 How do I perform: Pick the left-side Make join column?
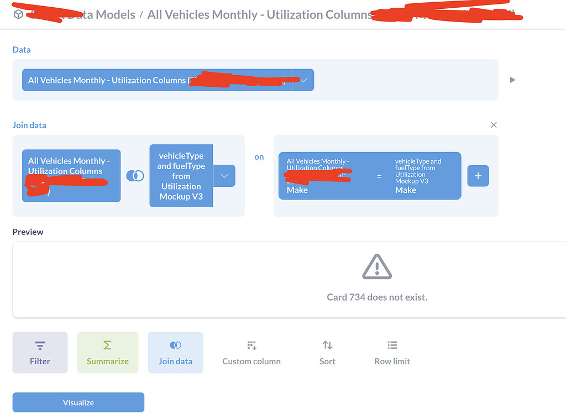pyautogui.click(x=318, y=176)
